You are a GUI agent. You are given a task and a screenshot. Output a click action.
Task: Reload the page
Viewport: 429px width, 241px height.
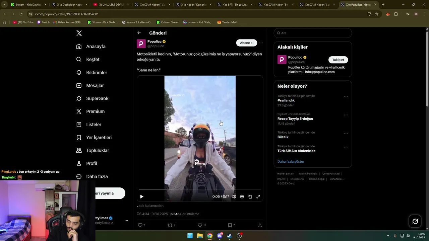coord(21,14)
